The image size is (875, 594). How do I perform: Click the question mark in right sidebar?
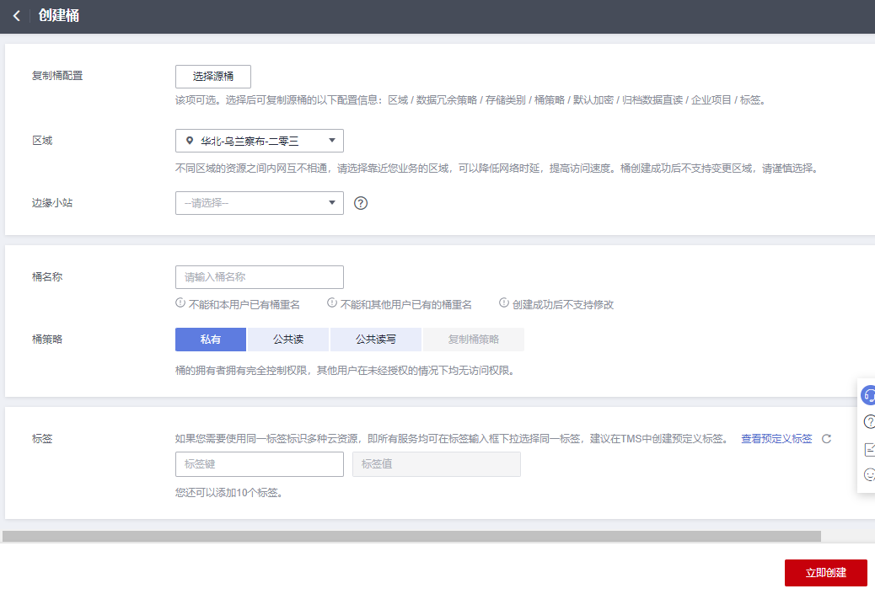click(x=868, y=421)
